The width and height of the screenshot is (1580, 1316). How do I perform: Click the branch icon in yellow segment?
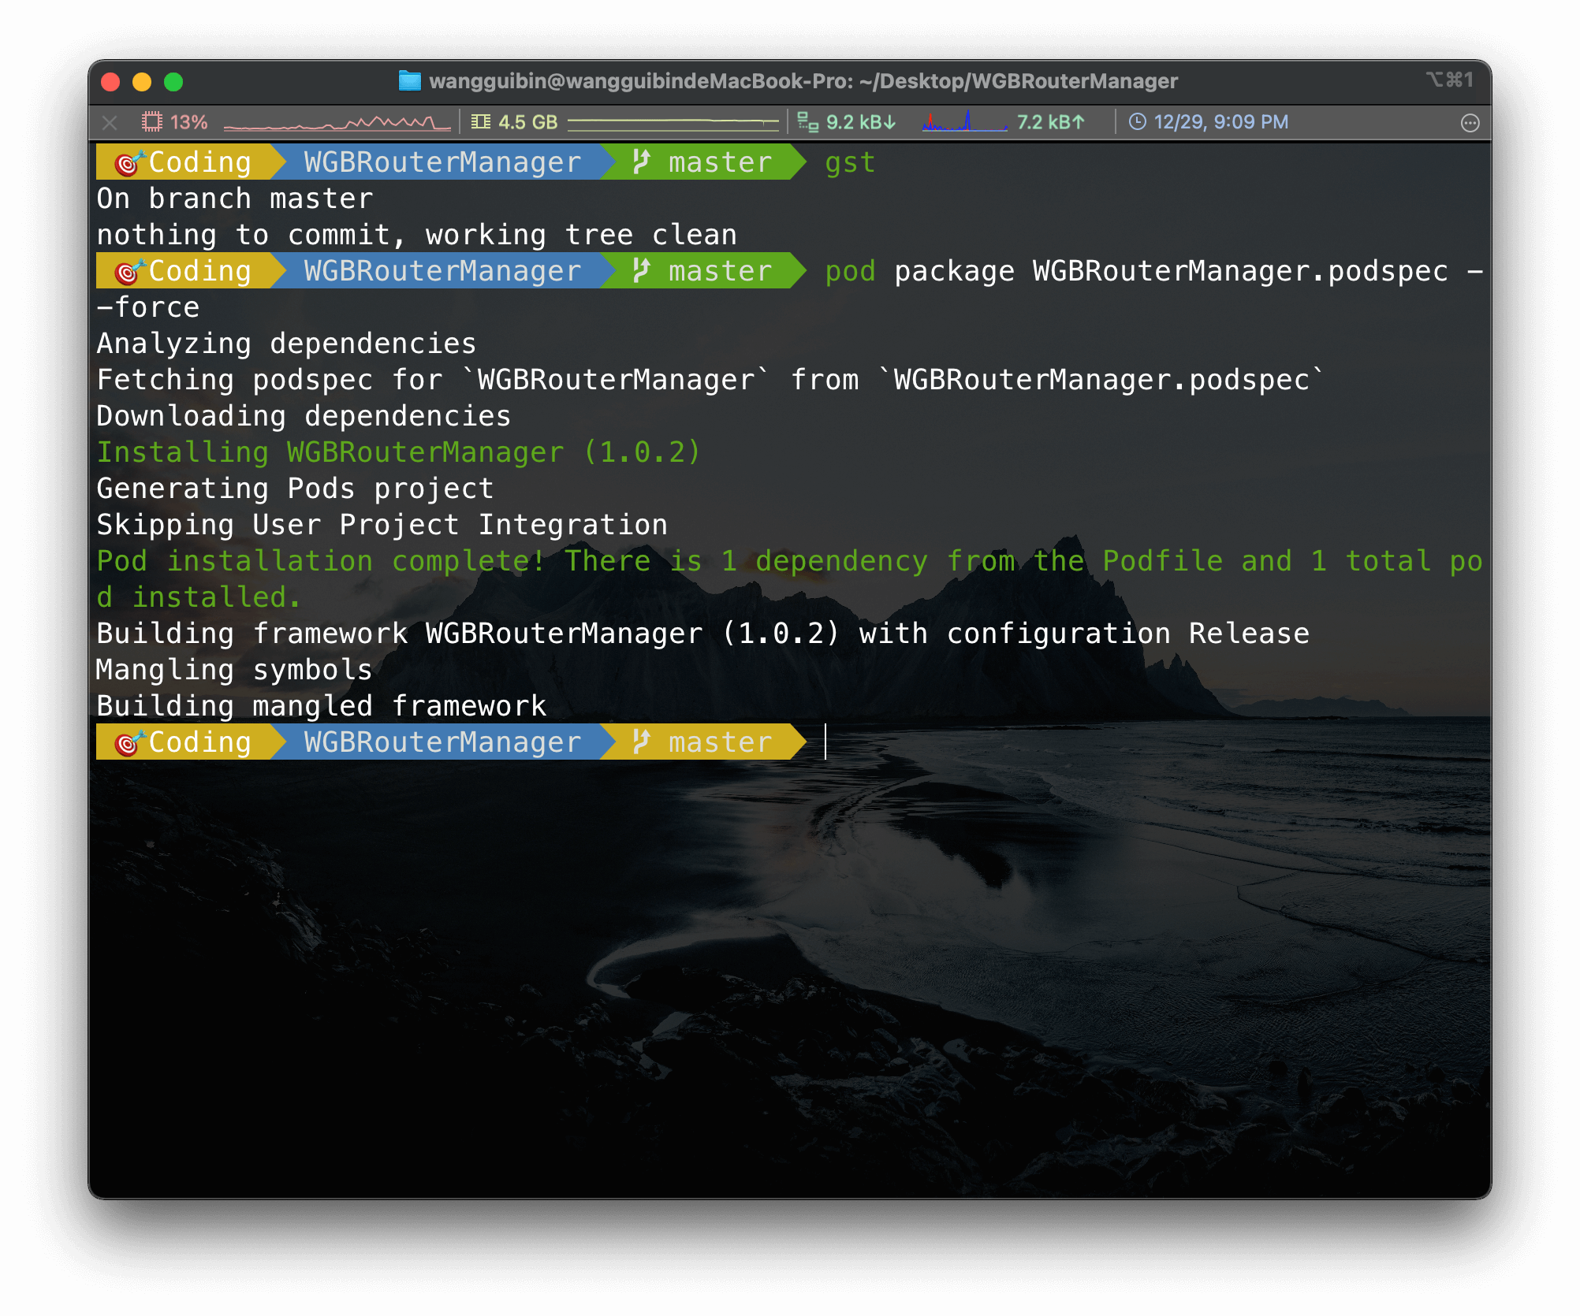(x=641, y=742)
